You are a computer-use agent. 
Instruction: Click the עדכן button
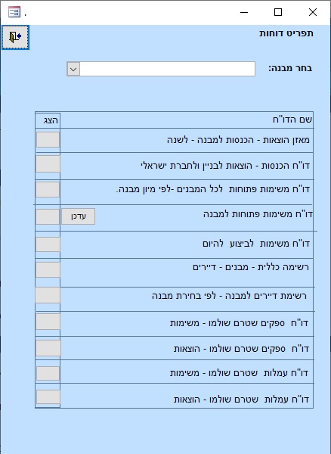point(79,216)
